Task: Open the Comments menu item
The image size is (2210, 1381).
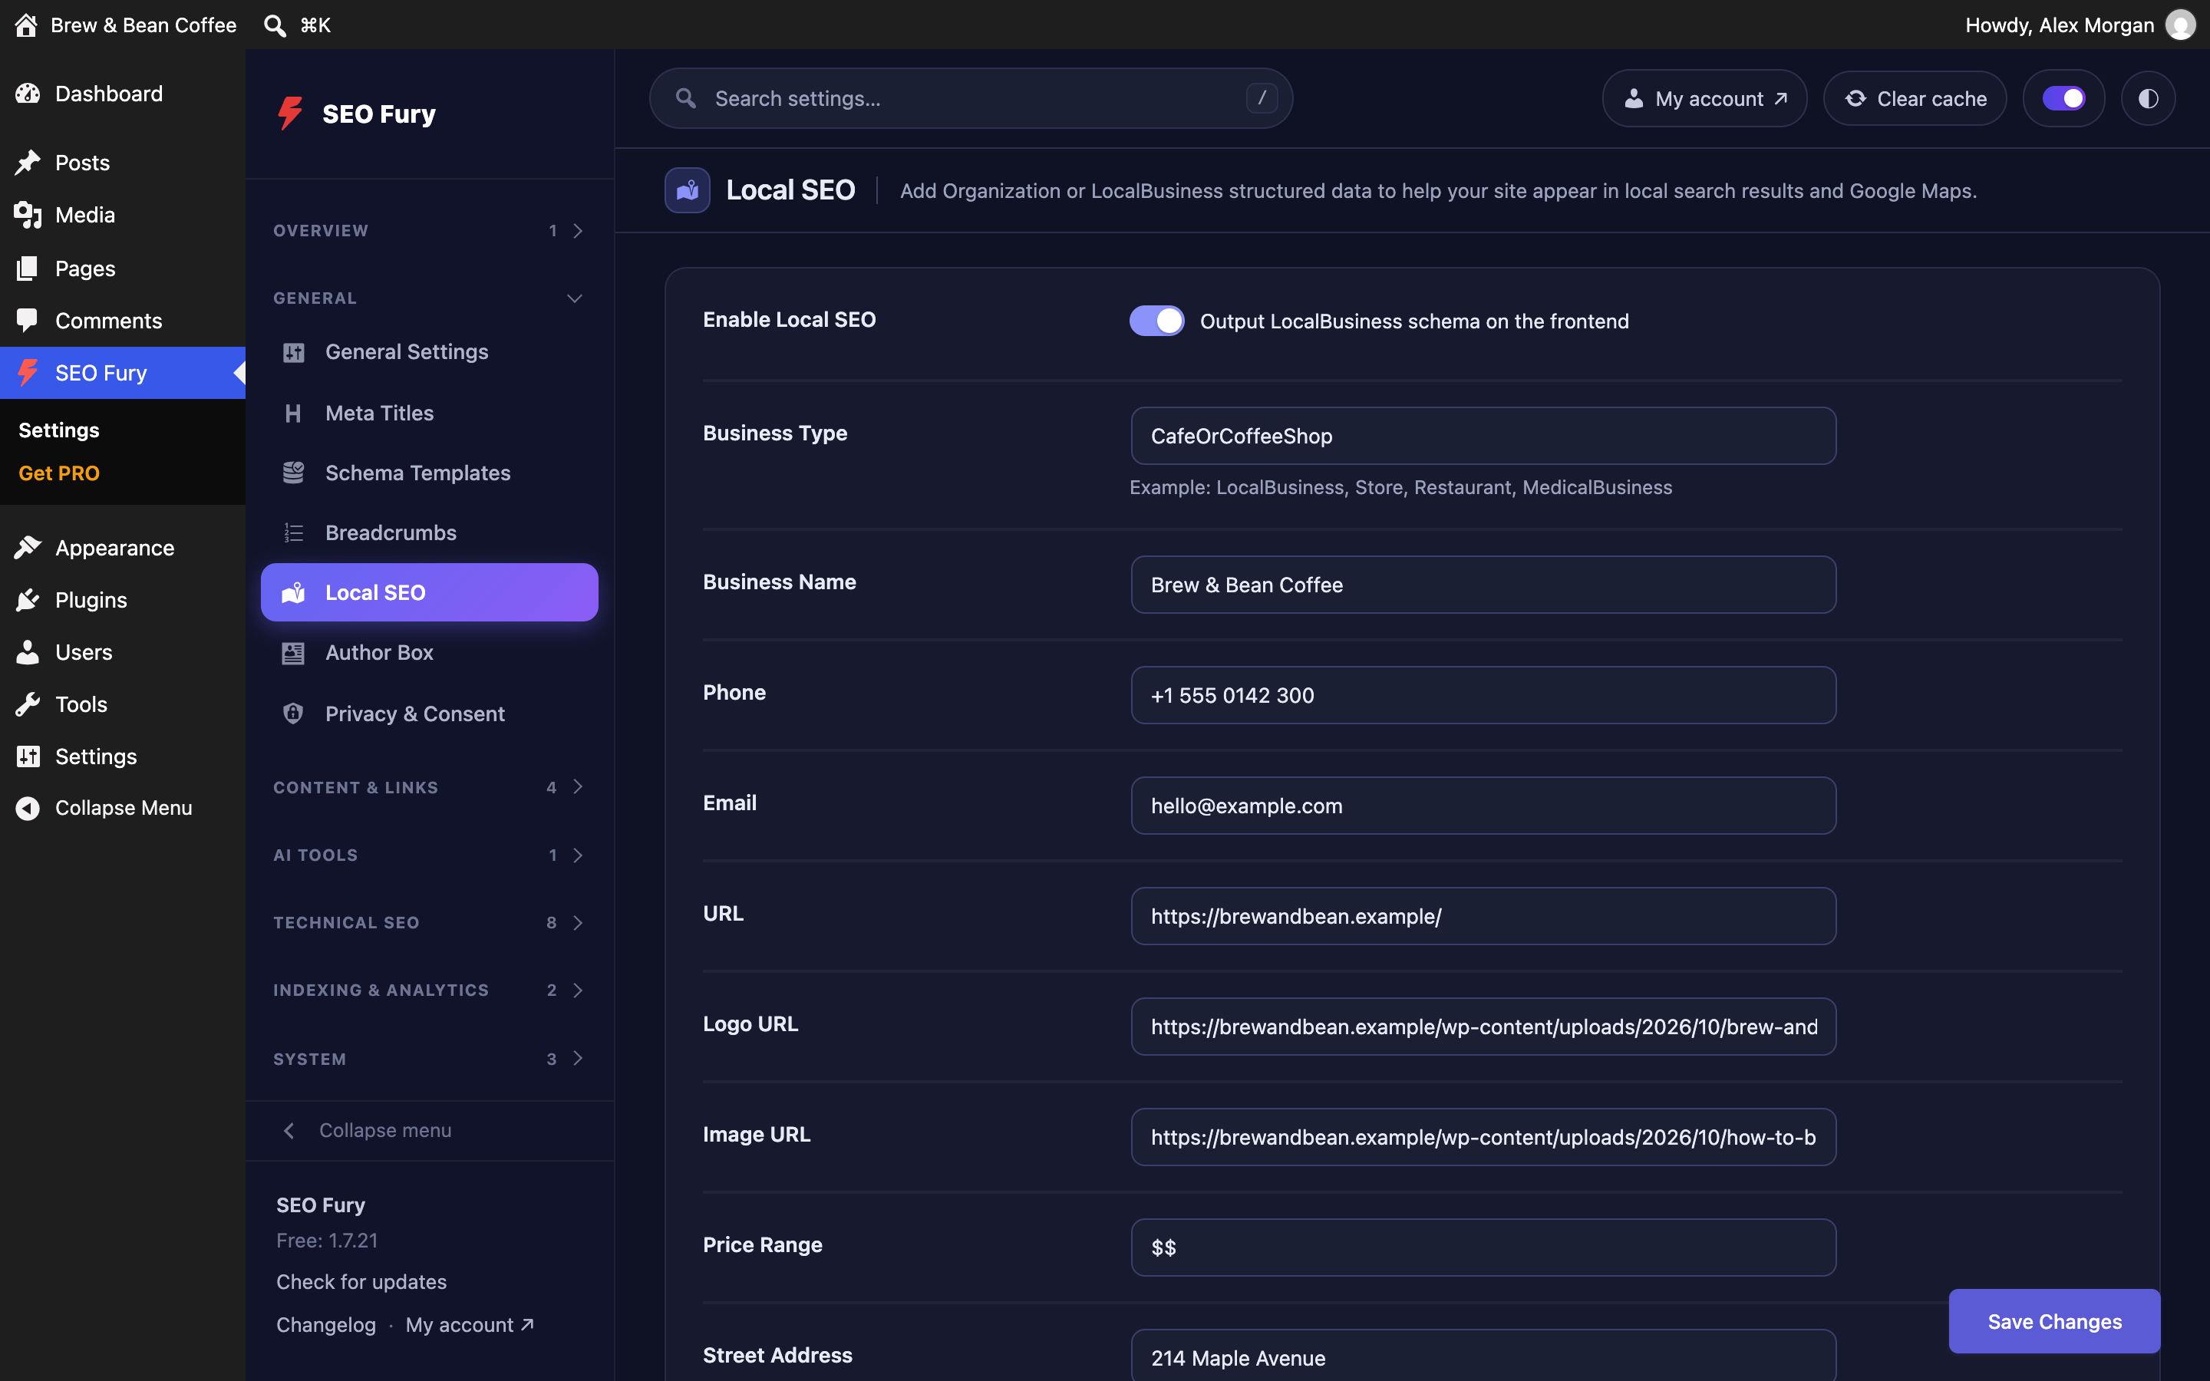Action: tap(122, 321)
